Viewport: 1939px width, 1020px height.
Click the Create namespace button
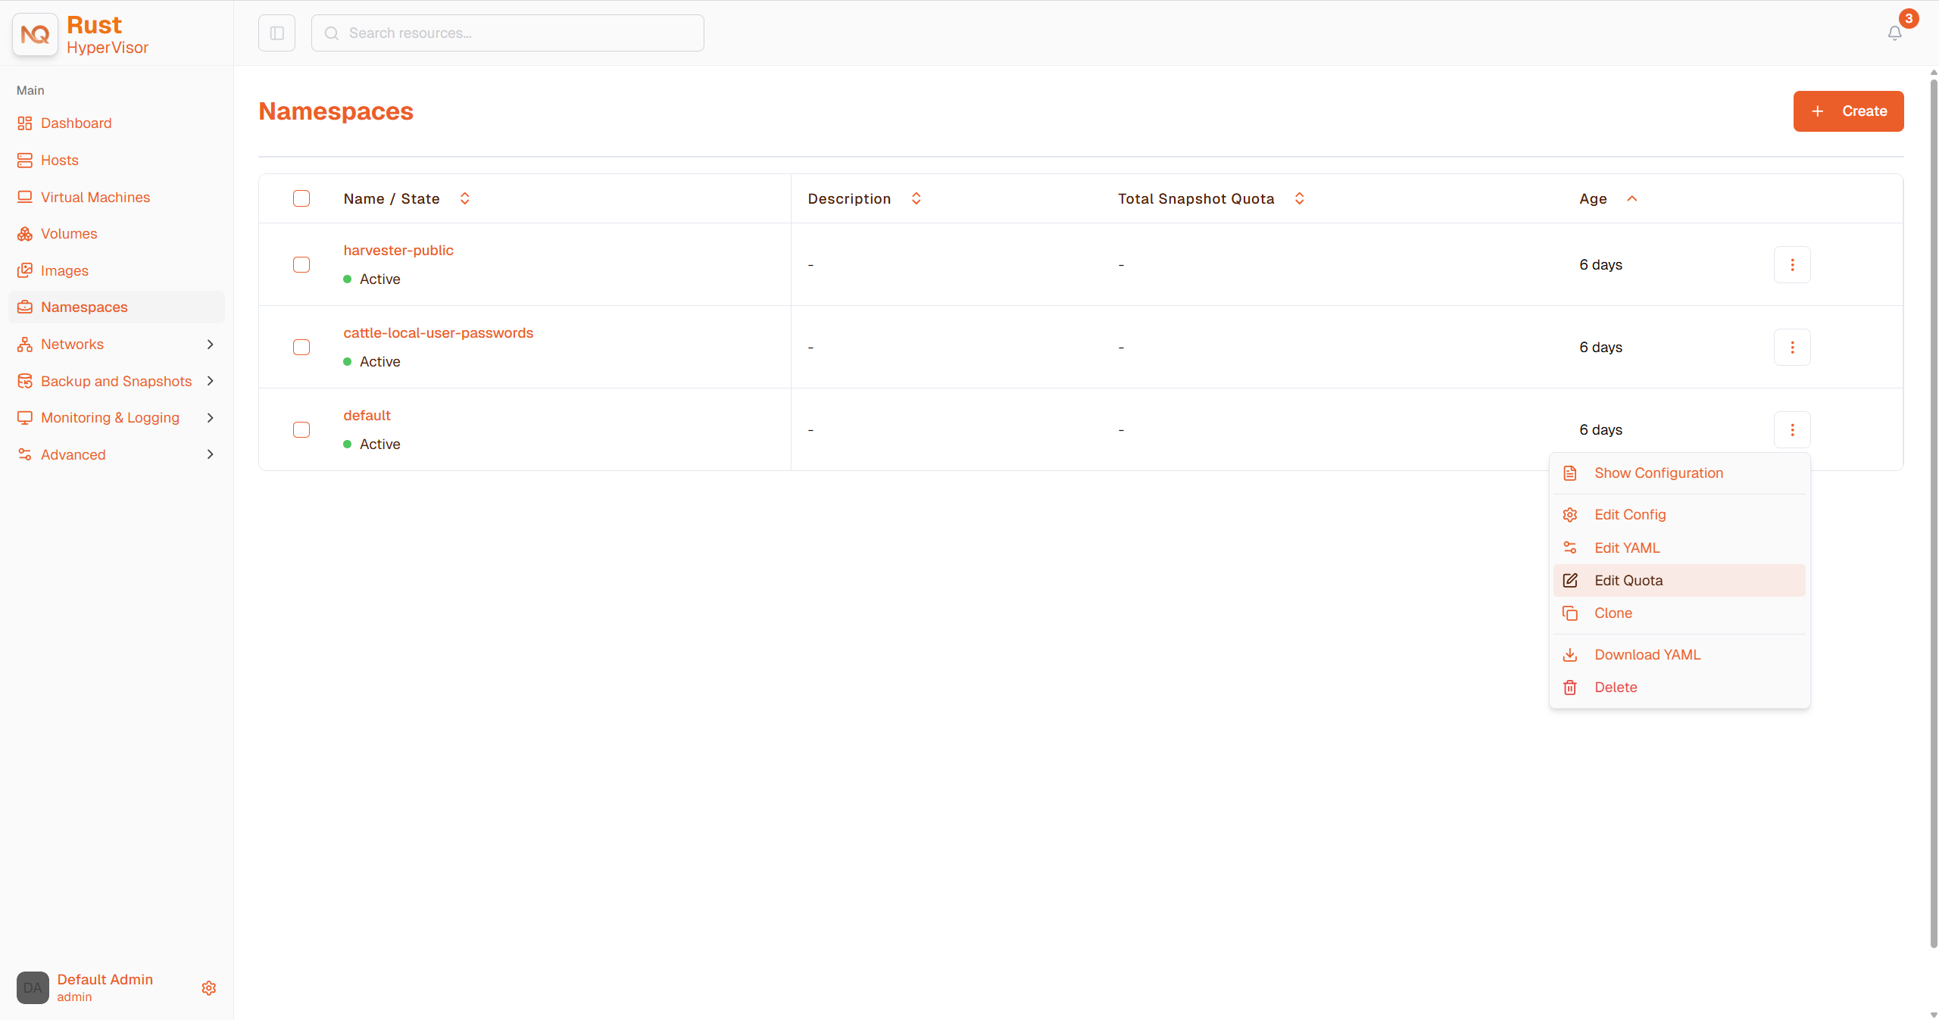(x=1848, y=111)
